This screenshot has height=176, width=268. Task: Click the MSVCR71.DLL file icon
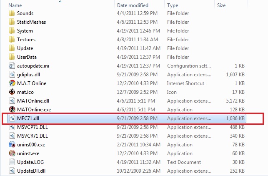pos(12,136)
